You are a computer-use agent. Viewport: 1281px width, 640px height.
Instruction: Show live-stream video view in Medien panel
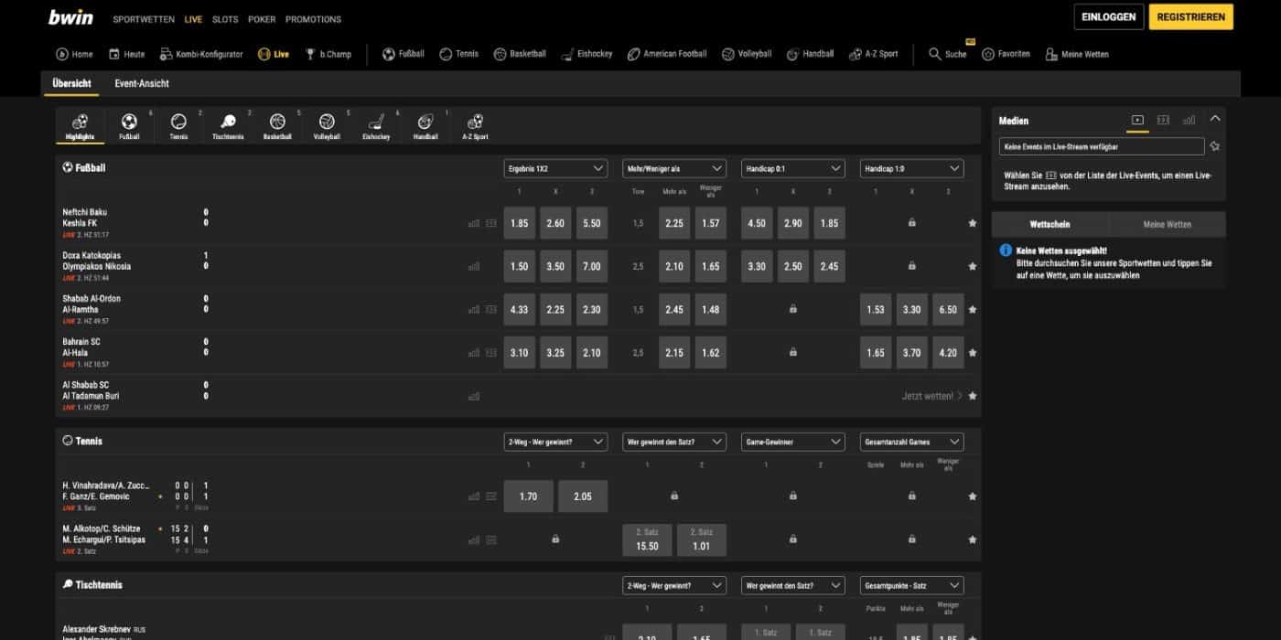point(1137,120)
